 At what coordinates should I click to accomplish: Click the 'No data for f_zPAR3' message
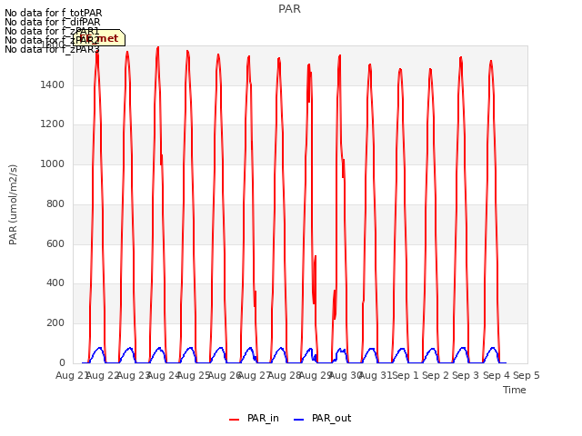52,49
